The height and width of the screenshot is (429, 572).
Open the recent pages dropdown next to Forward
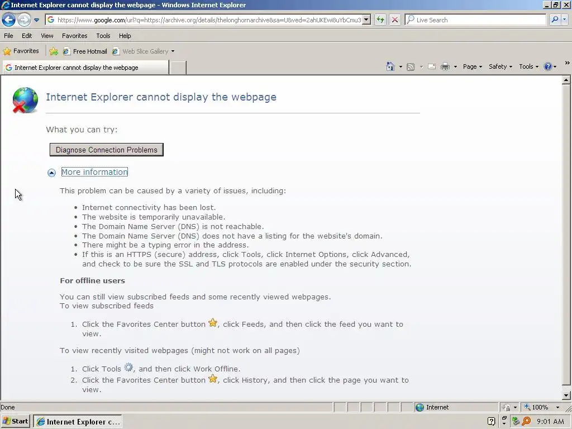36,20
